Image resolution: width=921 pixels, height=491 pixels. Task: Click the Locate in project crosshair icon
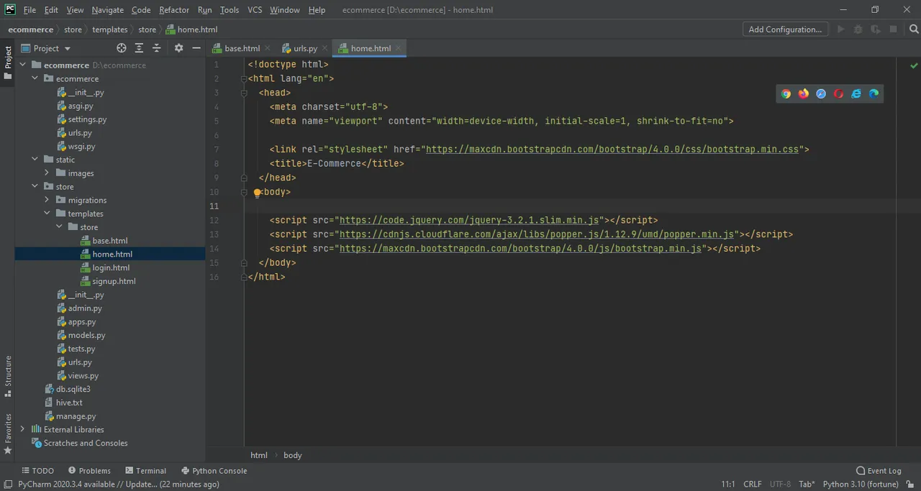point(122,48)
